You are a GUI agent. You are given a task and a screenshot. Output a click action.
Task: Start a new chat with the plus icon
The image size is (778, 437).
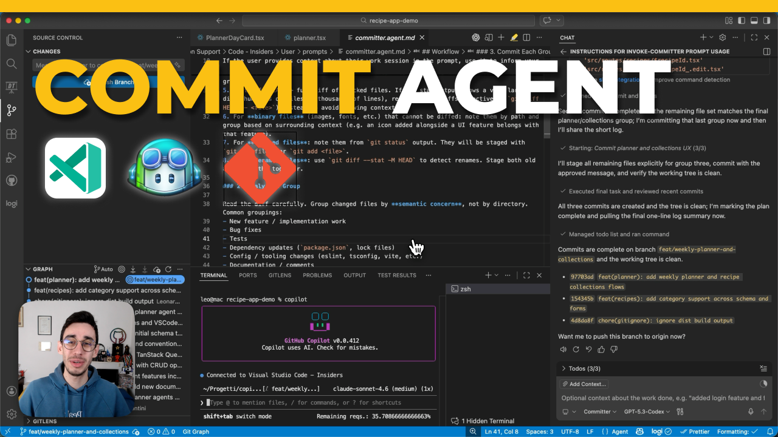[x=702, y=38]
